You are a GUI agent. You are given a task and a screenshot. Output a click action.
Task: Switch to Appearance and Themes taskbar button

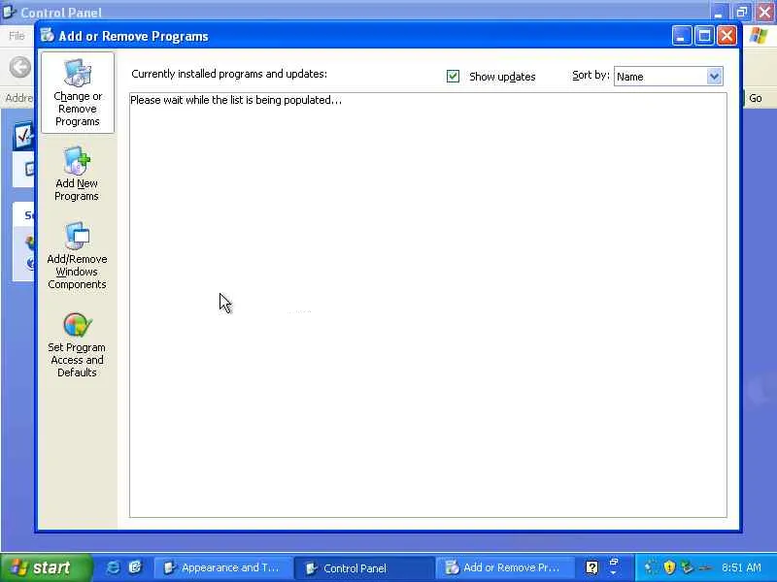(x=221, y=567)
